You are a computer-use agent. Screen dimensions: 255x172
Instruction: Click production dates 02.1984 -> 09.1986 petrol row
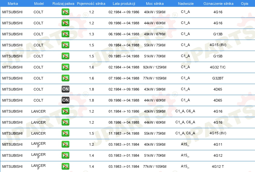click(124, 12)
